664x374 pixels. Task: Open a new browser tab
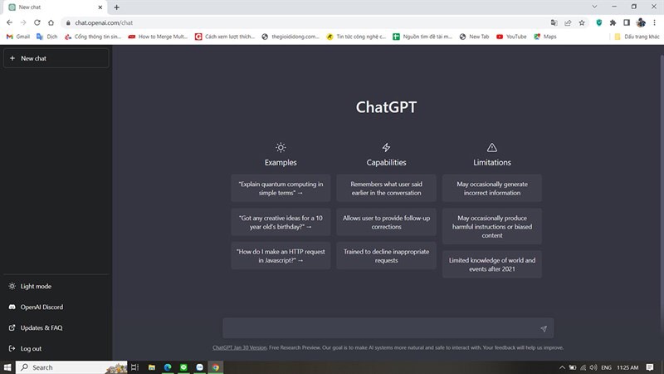point(116,7)
